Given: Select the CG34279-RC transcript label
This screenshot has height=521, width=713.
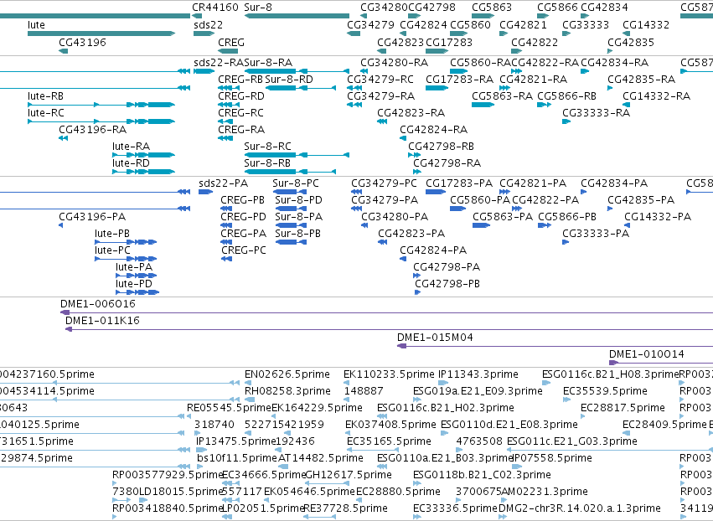Looking at the screenshot, I should click(380, 80).
